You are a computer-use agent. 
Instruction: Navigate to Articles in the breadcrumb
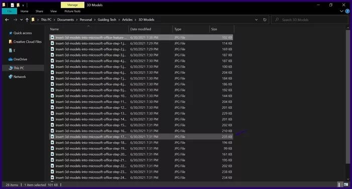pos(127,20)
